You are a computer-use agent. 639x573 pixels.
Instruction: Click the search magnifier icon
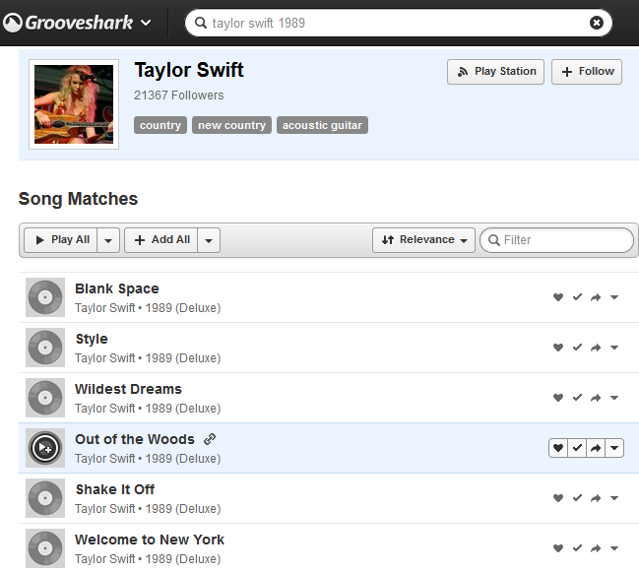point(201,23)
